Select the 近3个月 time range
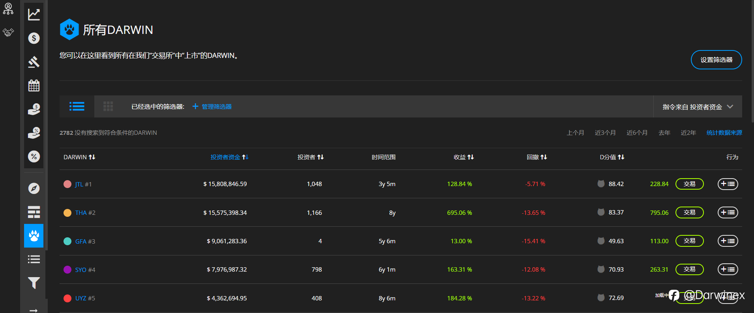This screenshot has width=754, height=313. [605, 133]
